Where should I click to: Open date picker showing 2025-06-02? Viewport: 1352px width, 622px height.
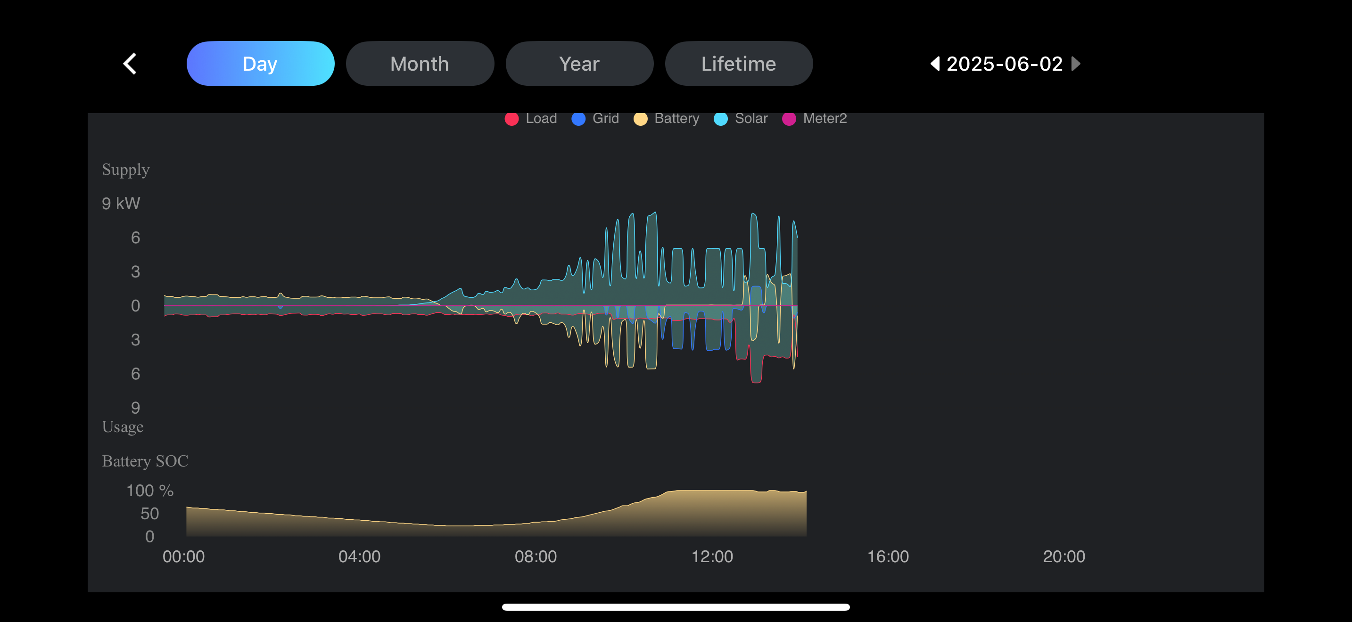tap(1004, 64)
